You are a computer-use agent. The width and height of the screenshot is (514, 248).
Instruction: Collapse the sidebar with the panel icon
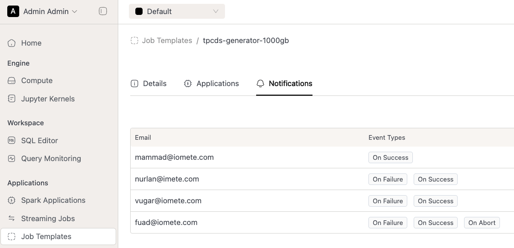(103, 12)
